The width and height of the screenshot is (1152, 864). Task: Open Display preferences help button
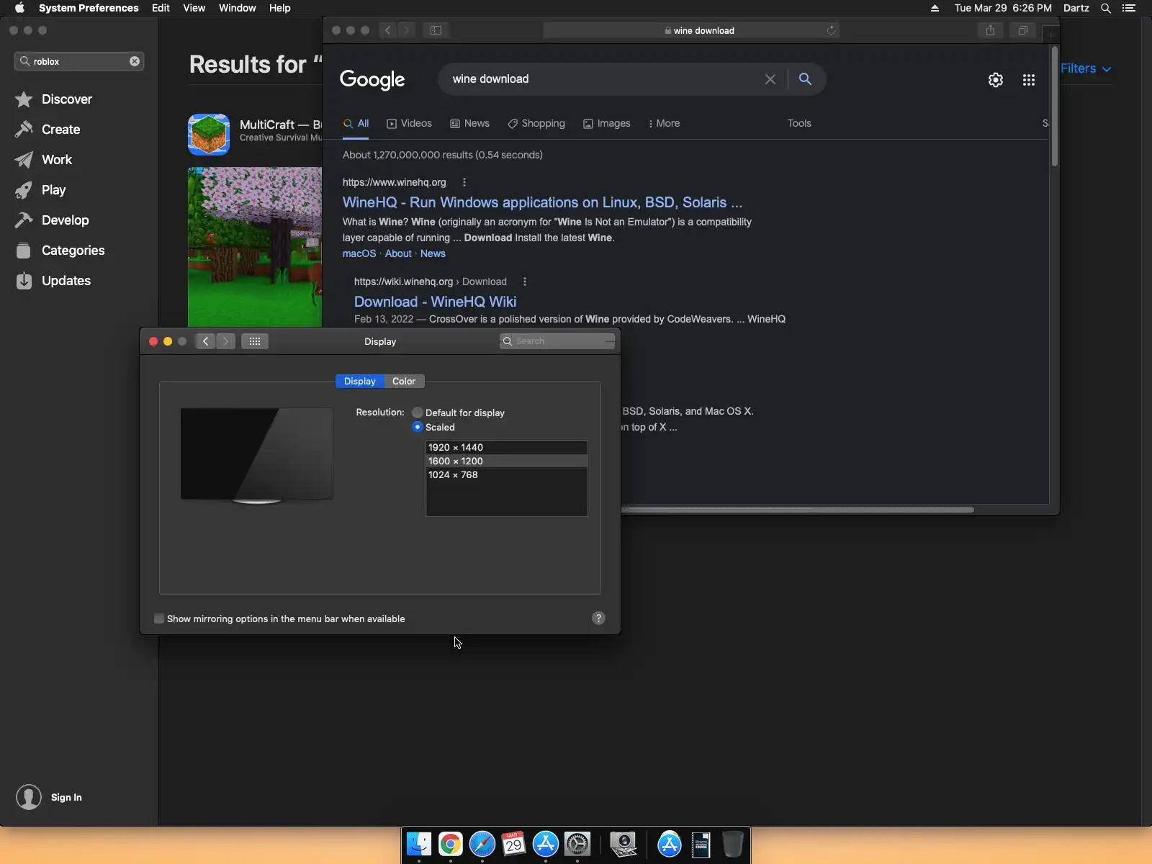pos(598,618)
